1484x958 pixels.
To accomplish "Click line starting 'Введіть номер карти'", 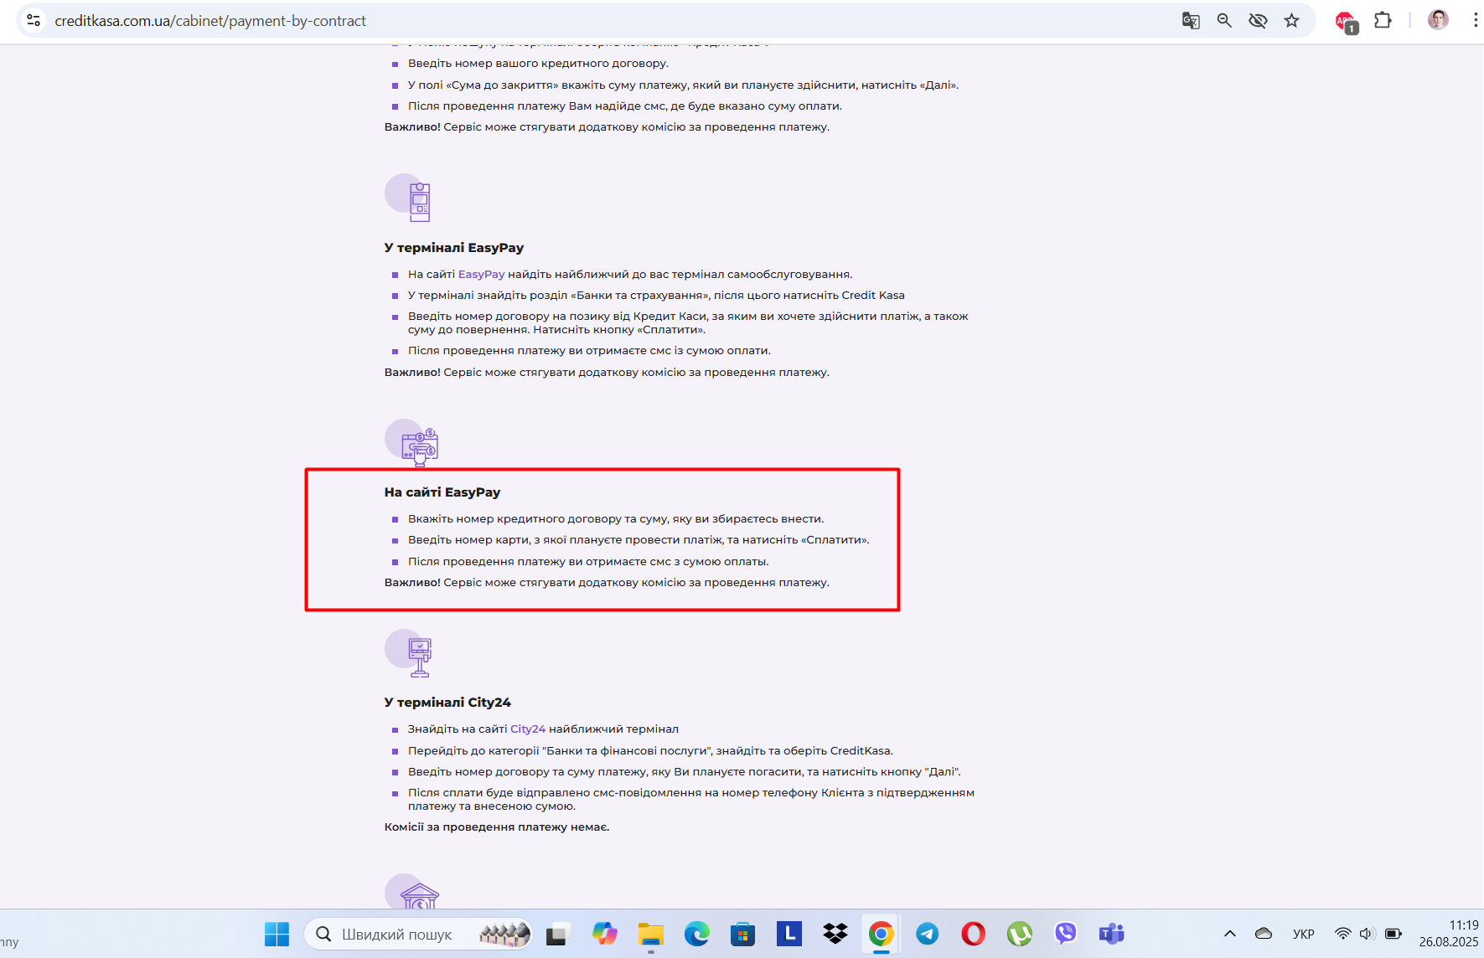I will pyautogui.click(x=639, y=539).
